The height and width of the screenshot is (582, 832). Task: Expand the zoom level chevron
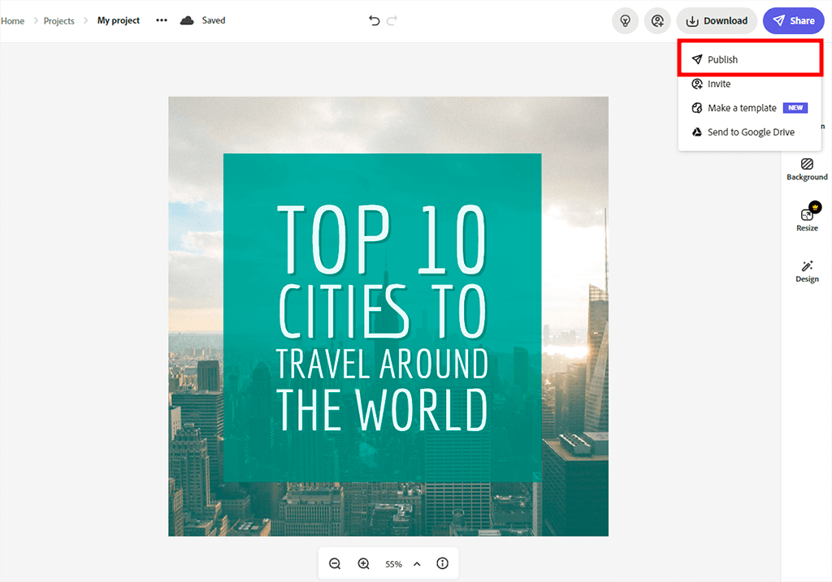pos(417,564)
